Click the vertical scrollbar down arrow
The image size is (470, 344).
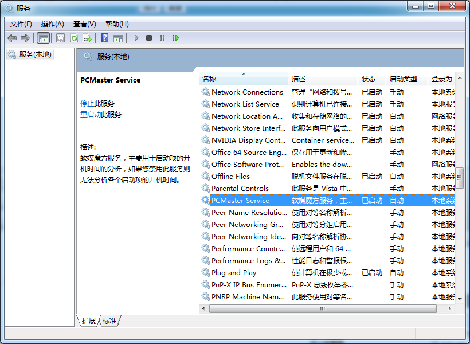460,298
